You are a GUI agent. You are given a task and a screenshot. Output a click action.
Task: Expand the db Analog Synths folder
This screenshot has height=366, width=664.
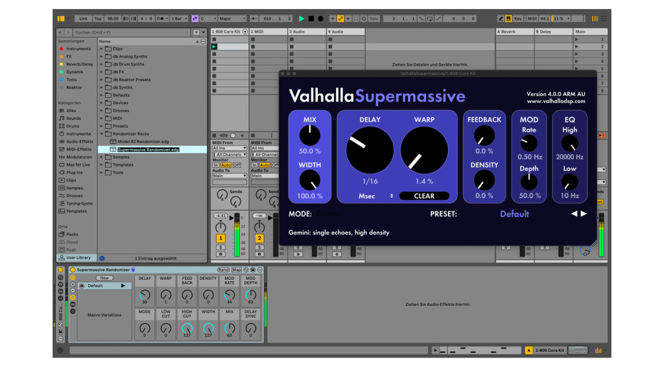101,56
